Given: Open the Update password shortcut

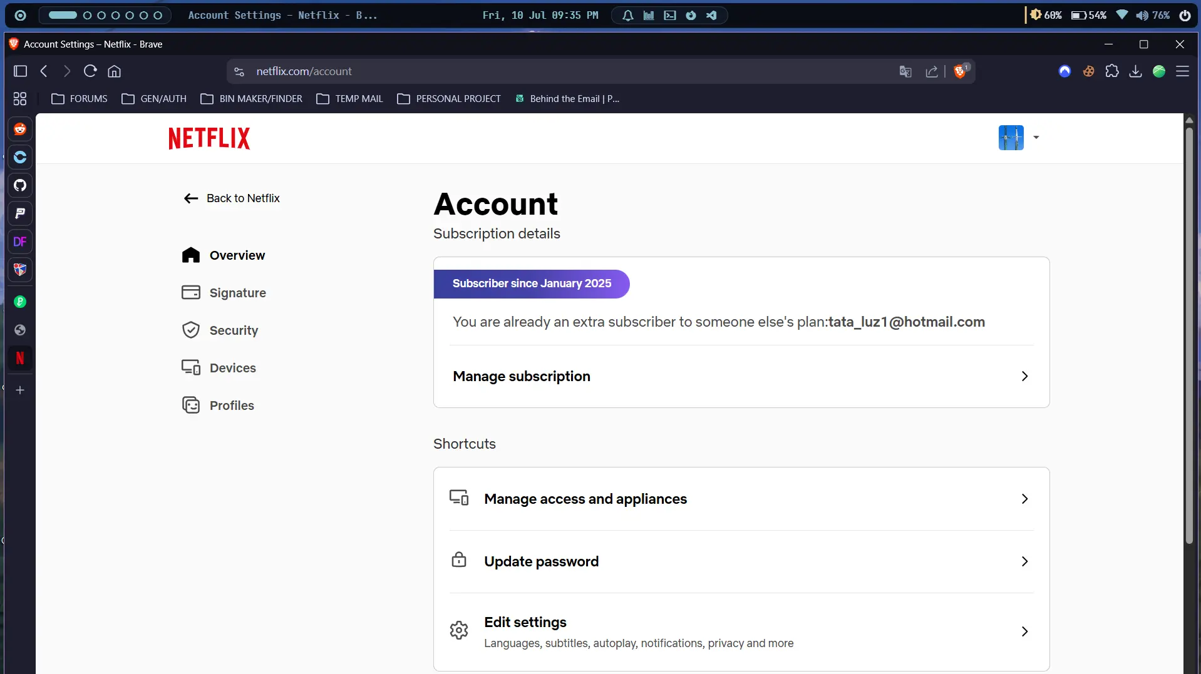Looking at the screenshot, I should [x=741, y=561].
